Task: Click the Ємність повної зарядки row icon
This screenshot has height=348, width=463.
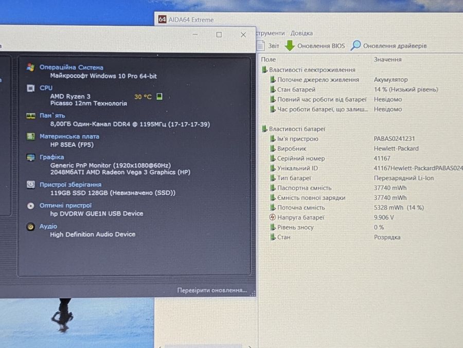Action: [273, 197]
